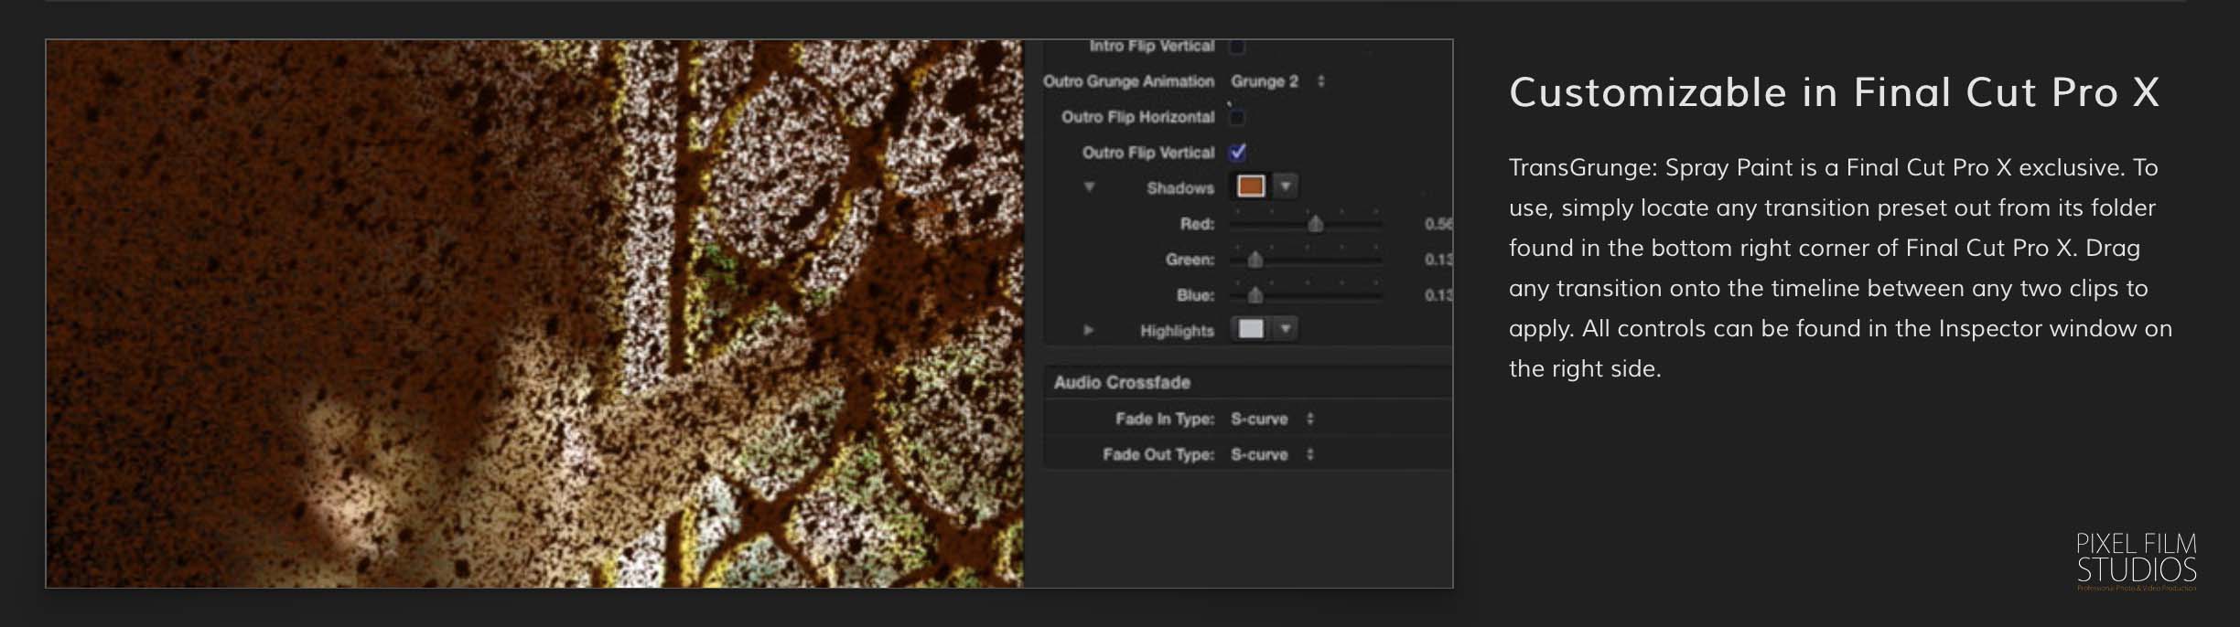The image size is (2240, 627).
Task: Open the Highlights color dropdown arrow
Action: 1286,329
